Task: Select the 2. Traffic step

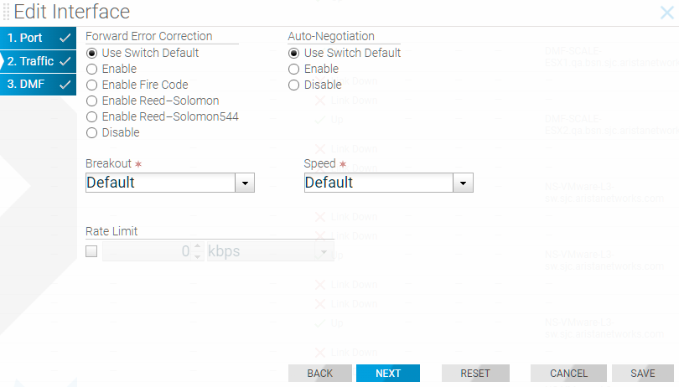Action: click(x=38, y=61)
